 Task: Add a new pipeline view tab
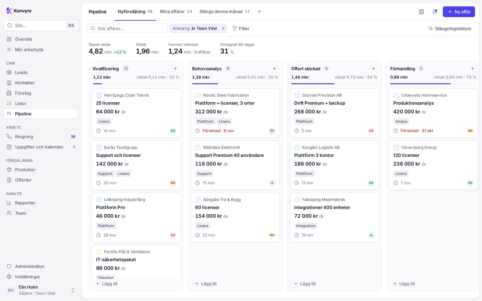click(259, 11)
